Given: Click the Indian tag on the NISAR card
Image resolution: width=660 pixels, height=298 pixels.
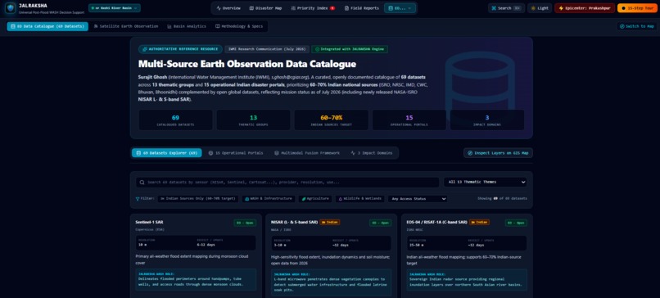Looking at the screenshot, I should coord(329,222).
